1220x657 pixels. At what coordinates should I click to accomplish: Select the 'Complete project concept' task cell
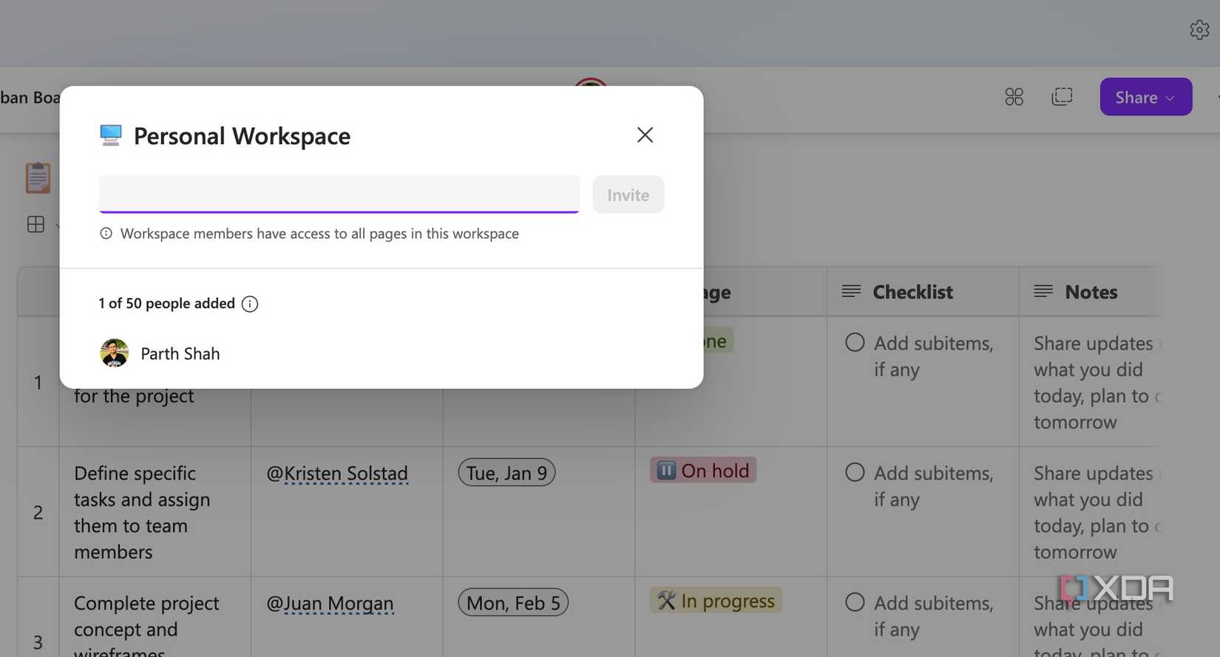(155, 617)
